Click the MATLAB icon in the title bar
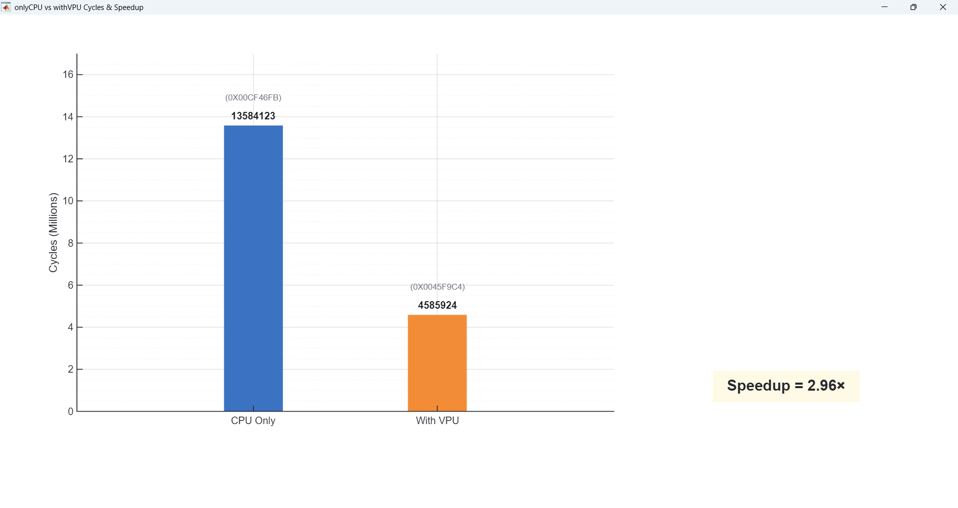 [6, 7]
